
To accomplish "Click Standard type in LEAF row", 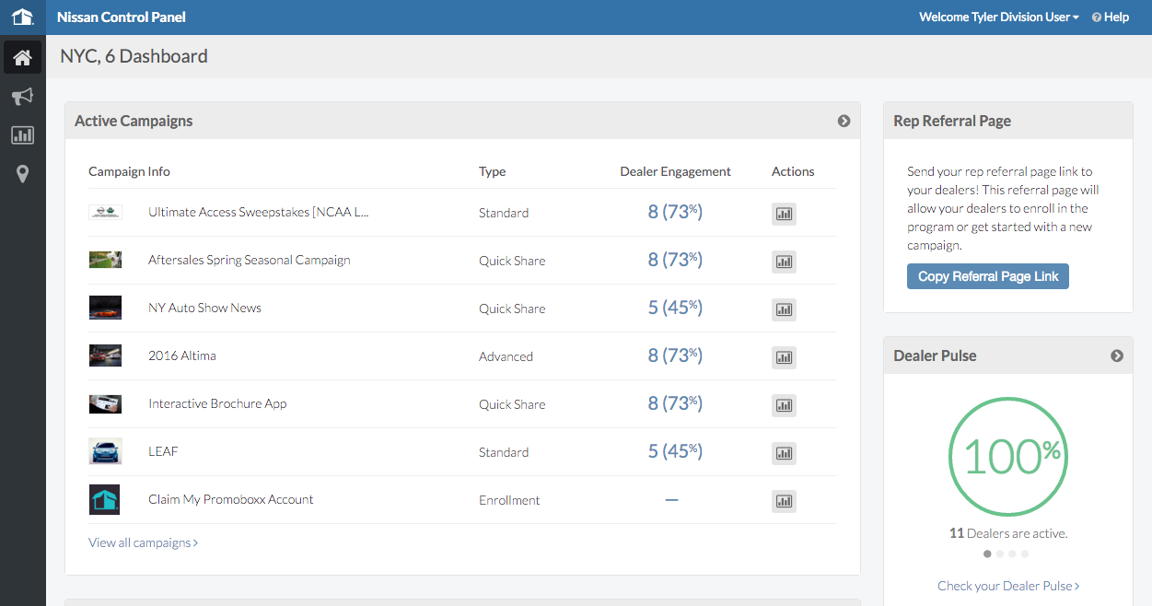I will coord(504,452).
